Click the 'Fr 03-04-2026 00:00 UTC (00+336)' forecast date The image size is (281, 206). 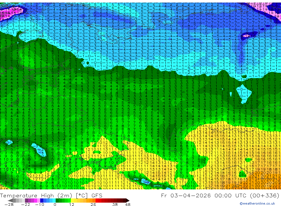tap(220, 195)
